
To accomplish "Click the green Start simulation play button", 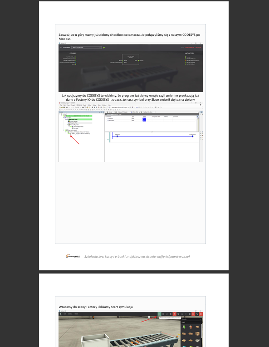I will 159,314.
